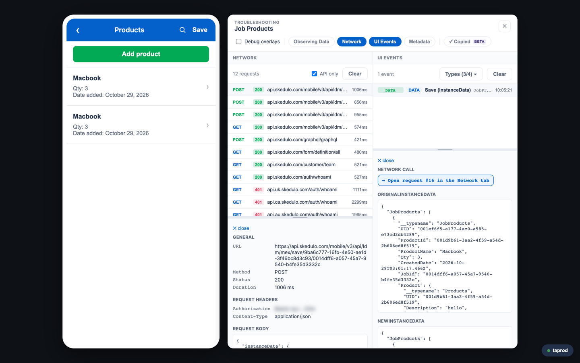Enable the Debug overlays checkbox

[239, 42]
